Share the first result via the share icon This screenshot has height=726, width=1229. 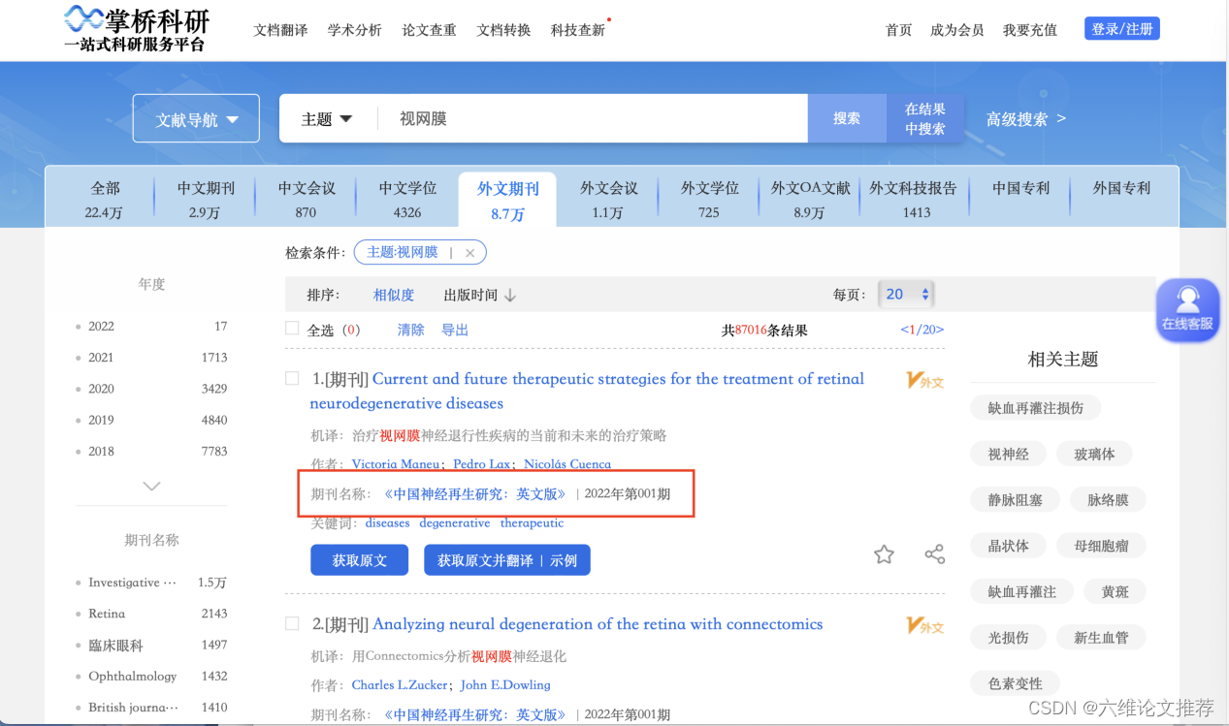tap(934, 554)
